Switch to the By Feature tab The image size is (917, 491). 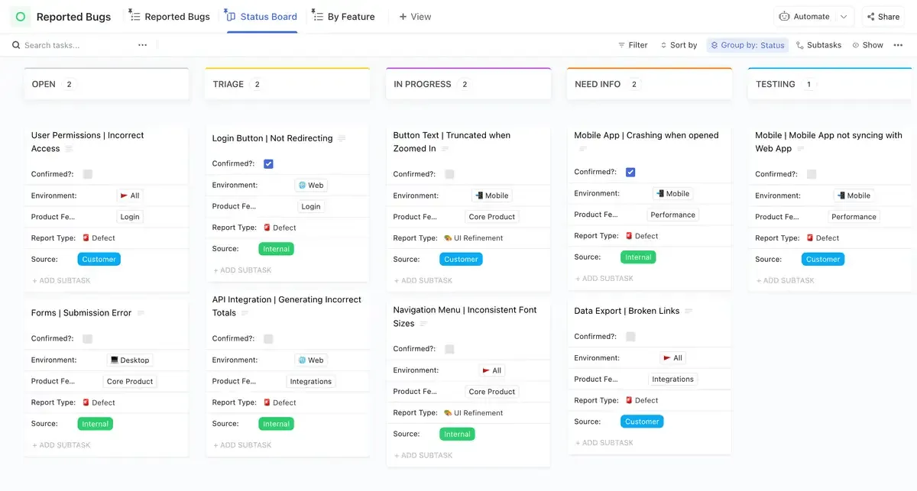click(x=344, y=16)
